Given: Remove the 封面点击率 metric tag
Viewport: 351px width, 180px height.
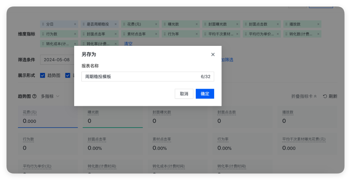Looking at the screenshot, I should [x=115, y=34].
